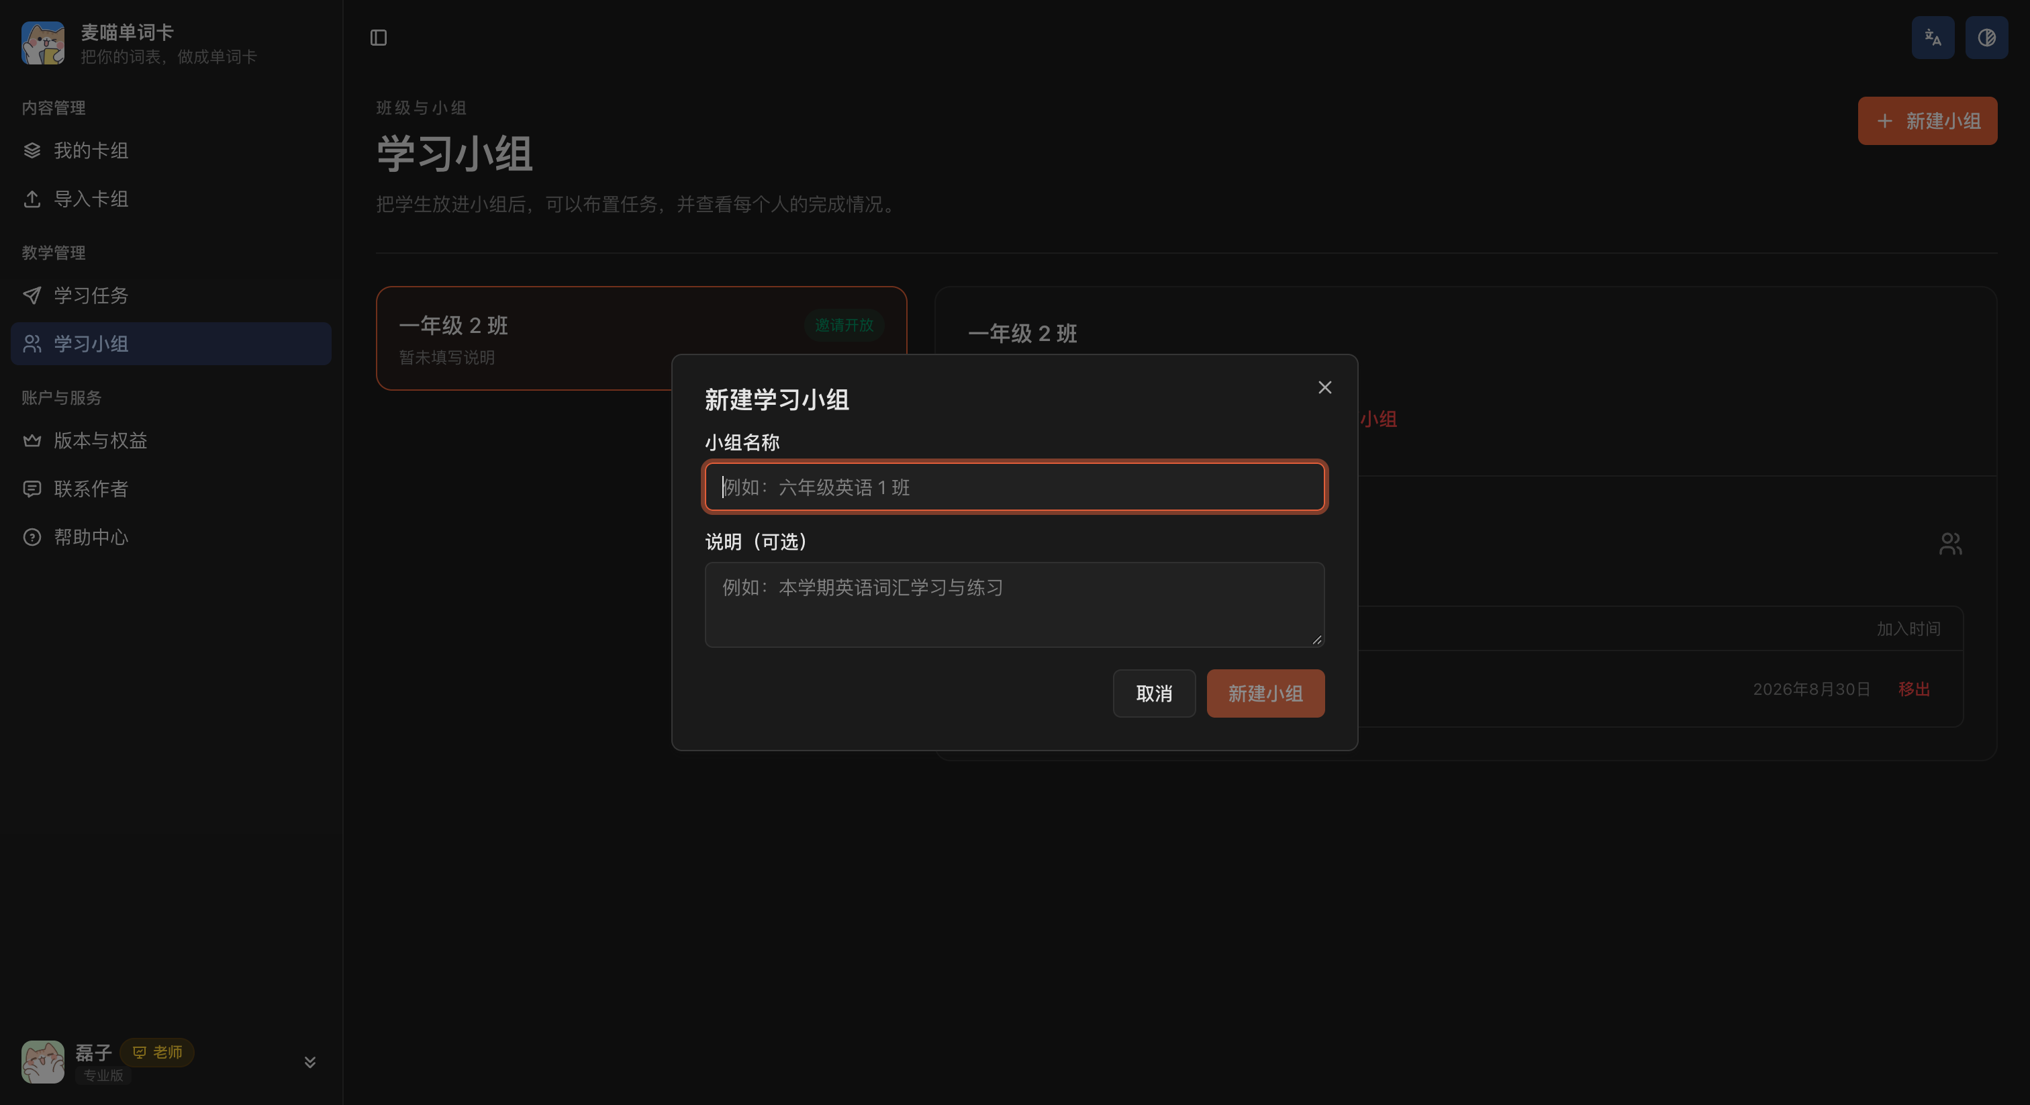Open 联系作者 page

pyautogui.click(x=171, y=489)
